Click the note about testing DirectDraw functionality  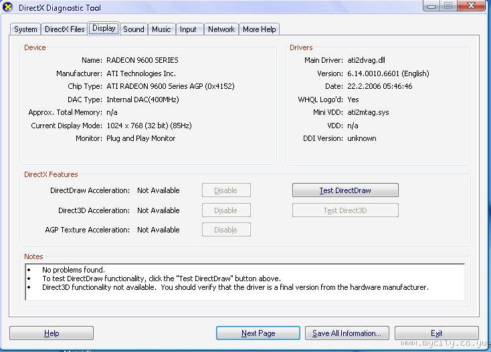[x=162, y=279]
